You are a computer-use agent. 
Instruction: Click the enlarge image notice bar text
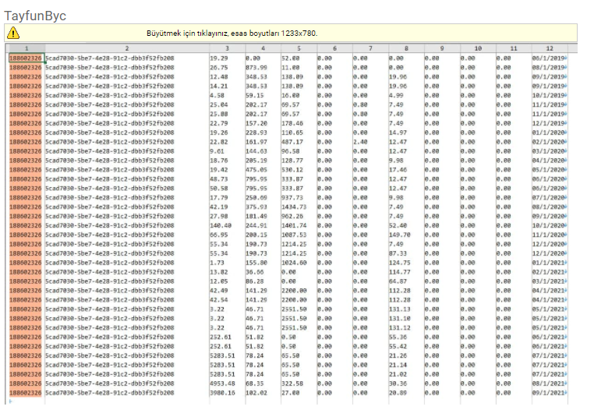click(x=232, y=33)
